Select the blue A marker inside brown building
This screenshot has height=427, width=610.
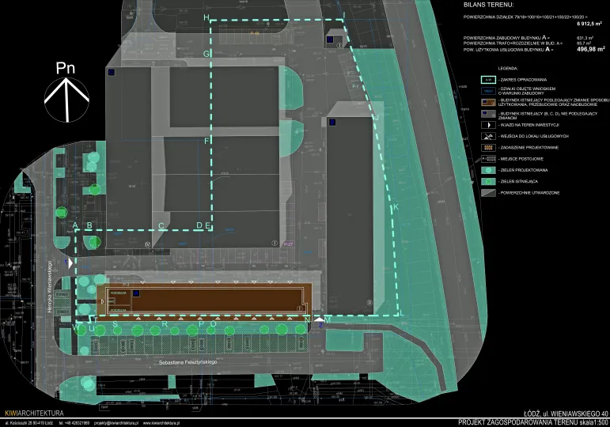point(136,294)
